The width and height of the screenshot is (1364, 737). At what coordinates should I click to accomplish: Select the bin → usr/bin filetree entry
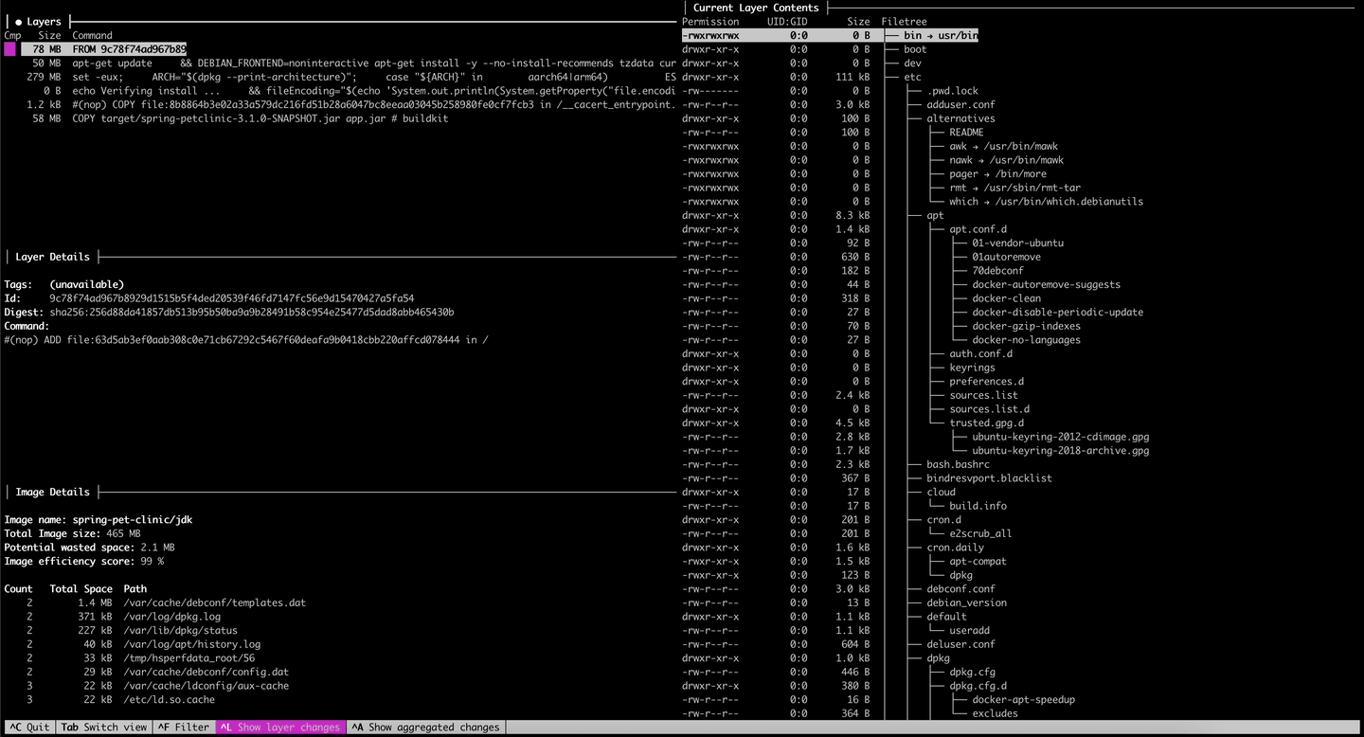941,36
